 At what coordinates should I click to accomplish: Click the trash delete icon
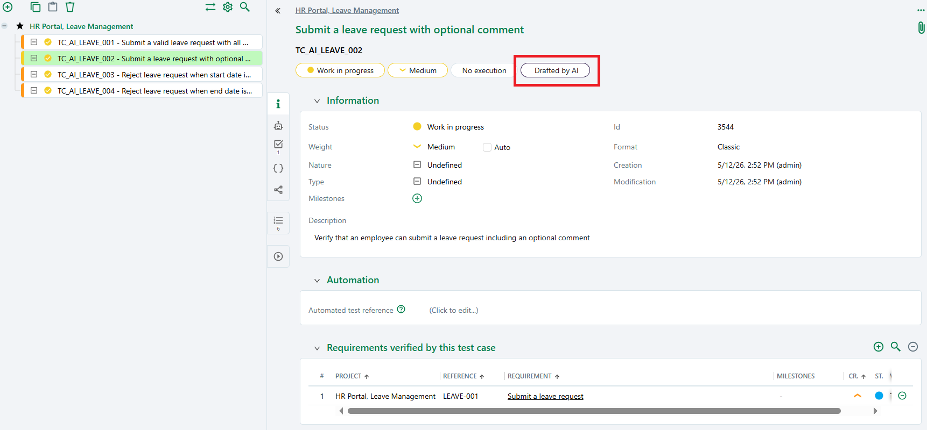pyautogui.click(x=70, y=7)
